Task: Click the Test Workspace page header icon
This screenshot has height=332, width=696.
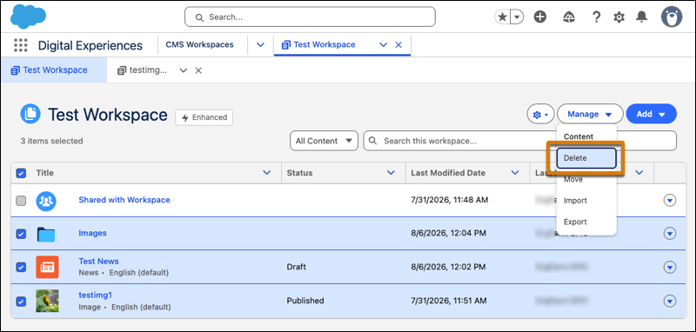Action: [x=30, y=115]
